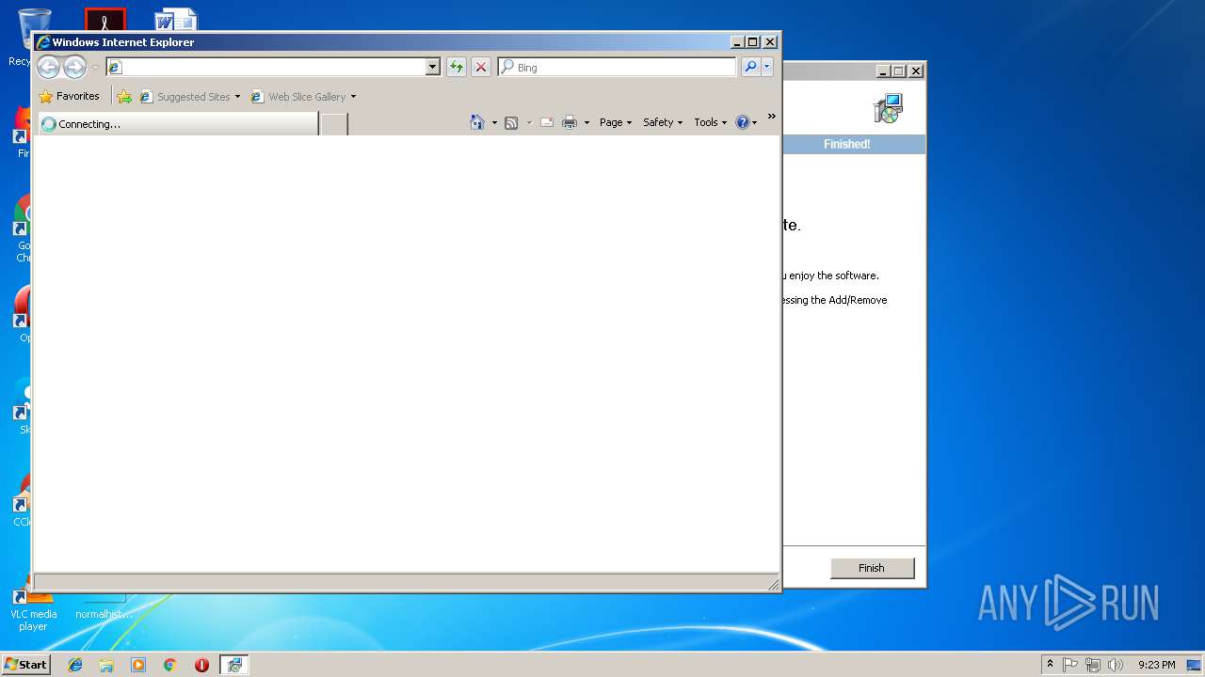Open the search provider dropdown arrow
The width and height of the screenshot is (1205, 677).
(767, 67)
